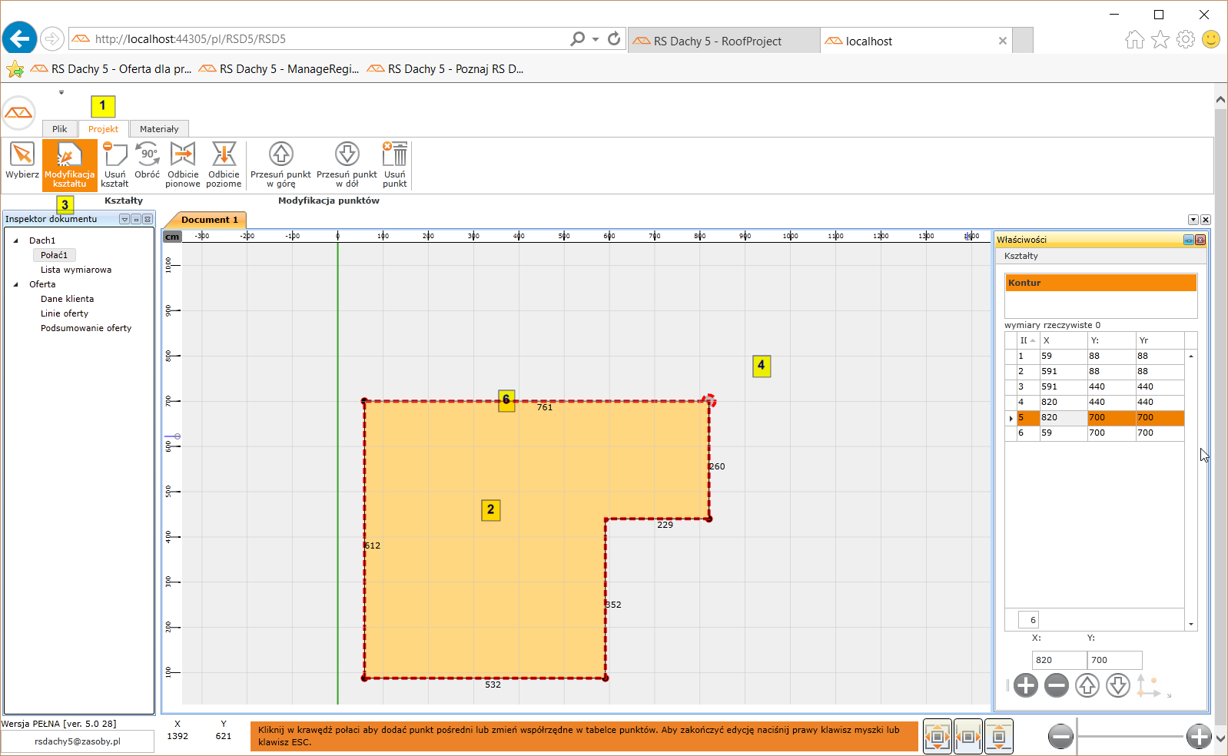
Task: Open the Inspektor dokumentu panel dropdown arrow
Action: 124,220
